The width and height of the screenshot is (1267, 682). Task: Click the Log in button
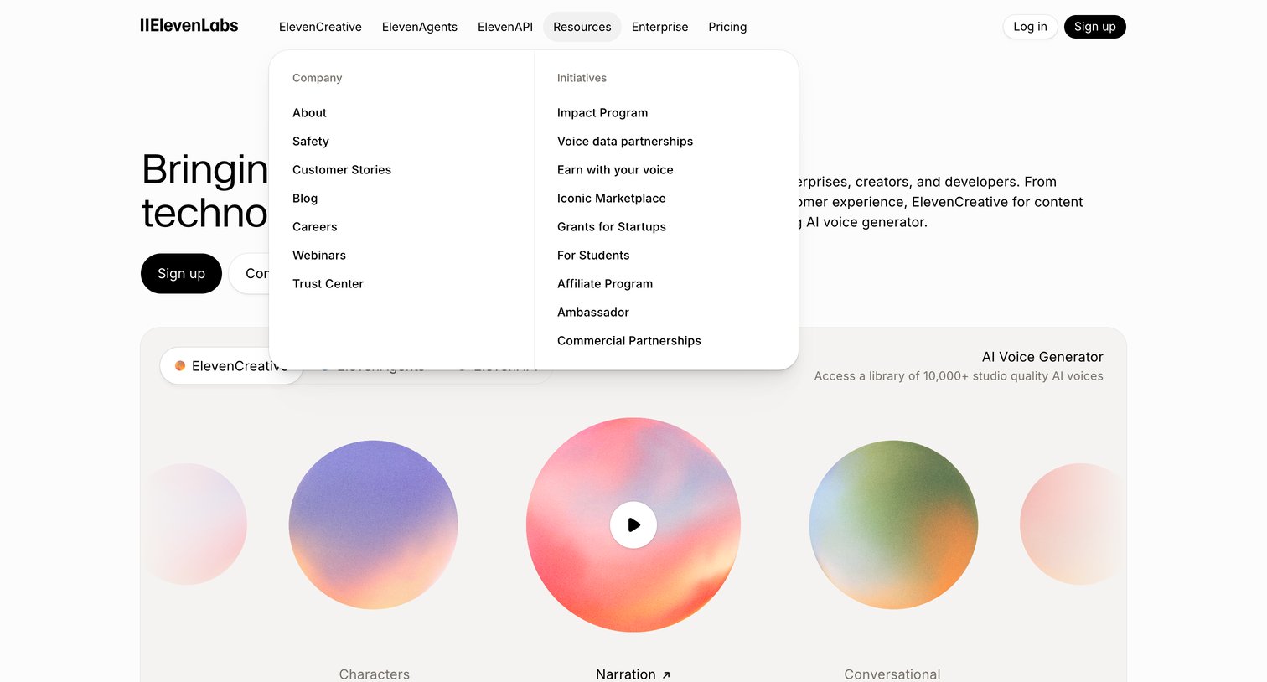point(1030,27)
